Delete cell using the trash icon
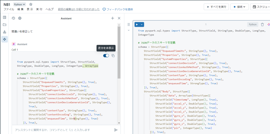Image resolution: width=270 pixels, height=134 pixels. [x=262, y=25]
